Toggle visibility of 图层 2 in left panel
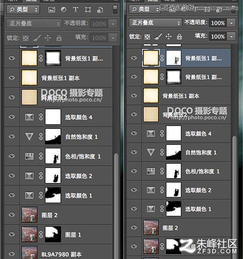Viewport: 243px width, 259px height. pos(12,215)
